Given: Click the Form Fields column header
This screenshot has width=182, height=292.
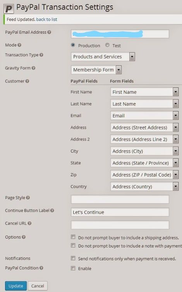Looking at the screenshot, I should 122,81.
